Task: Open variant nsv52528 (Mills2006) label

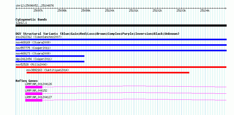Action: click(x=32, y=64)
